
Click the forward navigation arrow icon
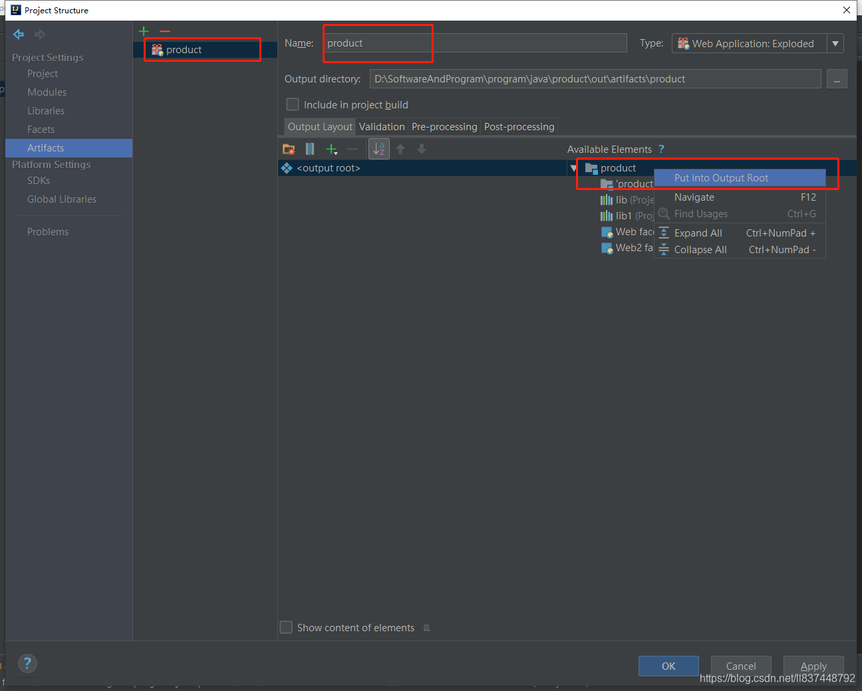pyautogui.click(x=40, y=35)
